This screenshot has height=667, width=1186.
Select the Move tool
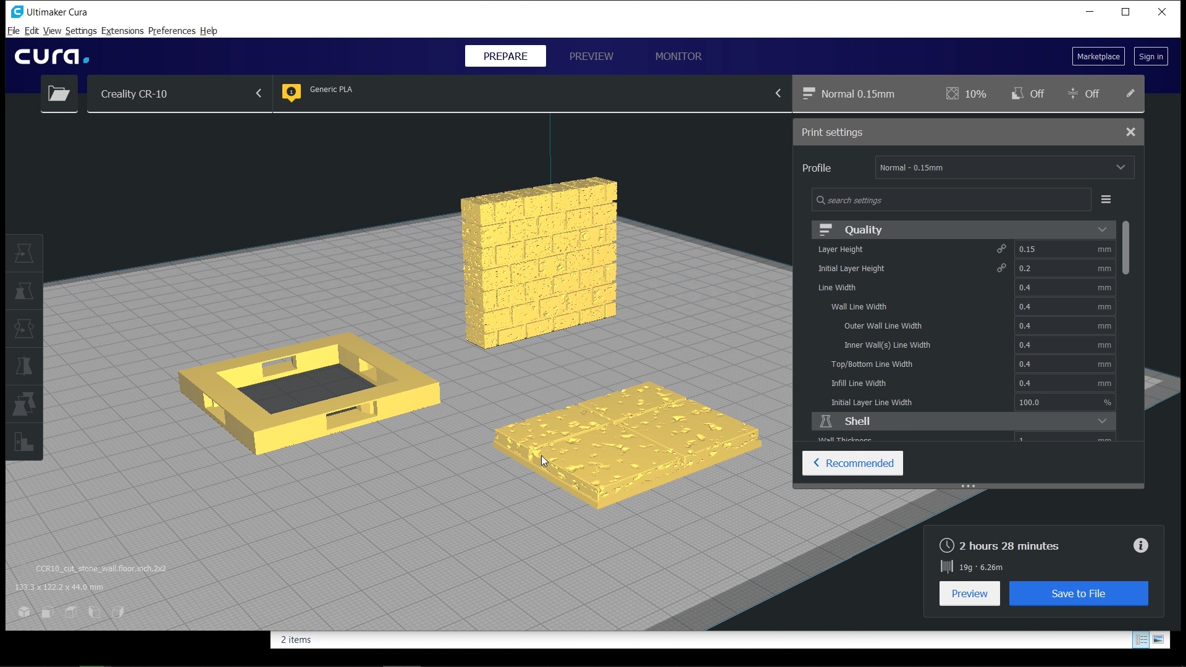pos(23,253)
